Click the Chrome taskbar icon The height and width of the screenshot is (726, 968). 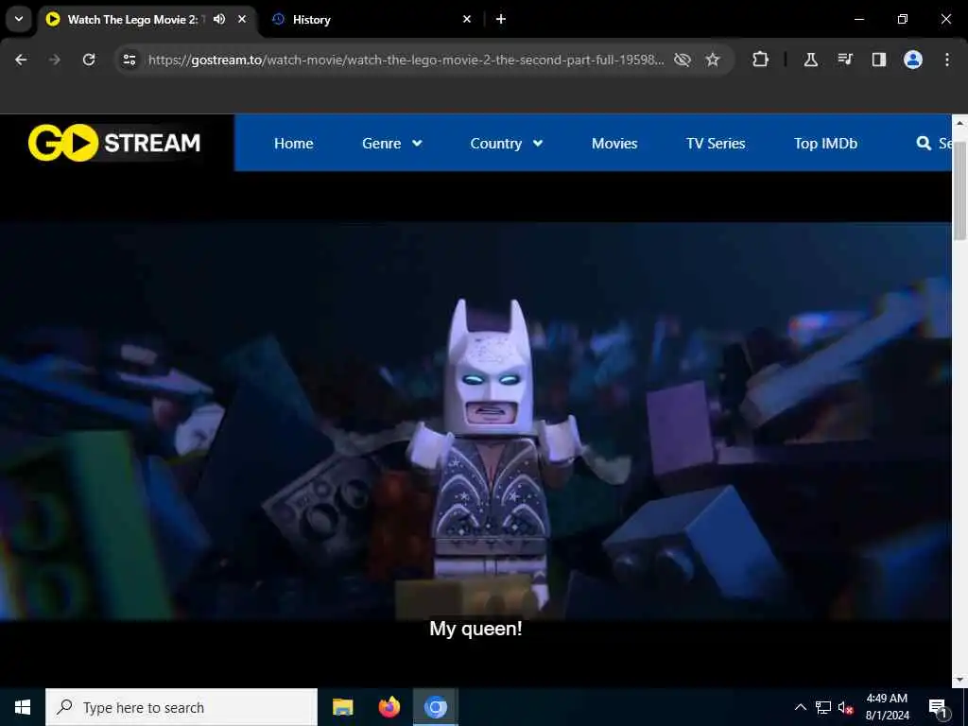(x=435, y=707)
